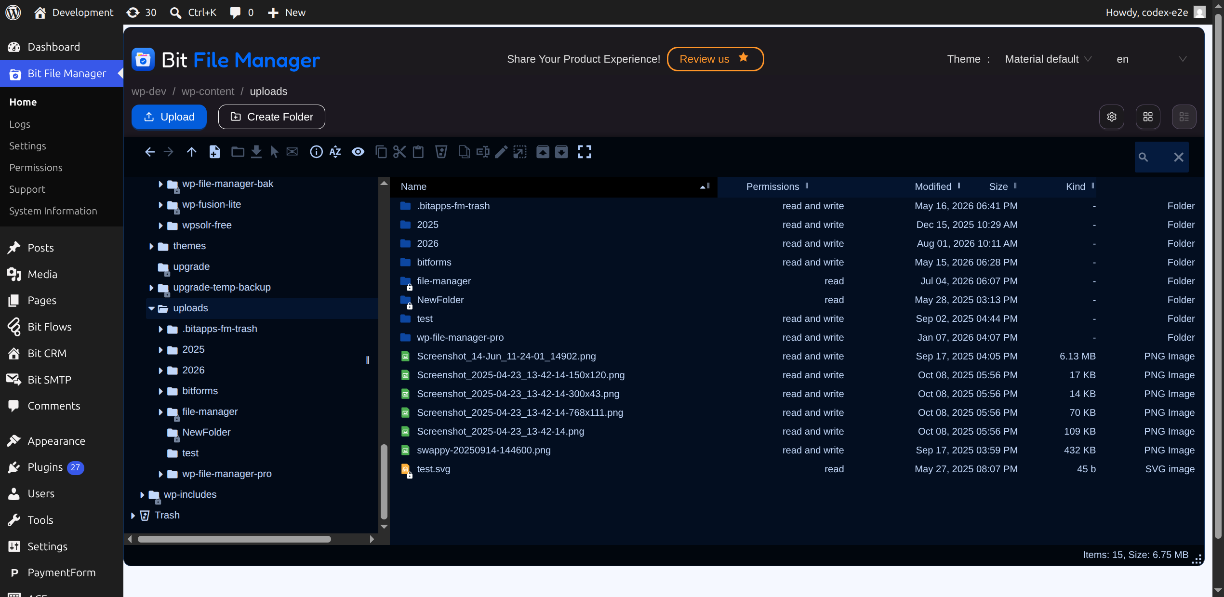Click the download toolbar icon

pos(256,152)
